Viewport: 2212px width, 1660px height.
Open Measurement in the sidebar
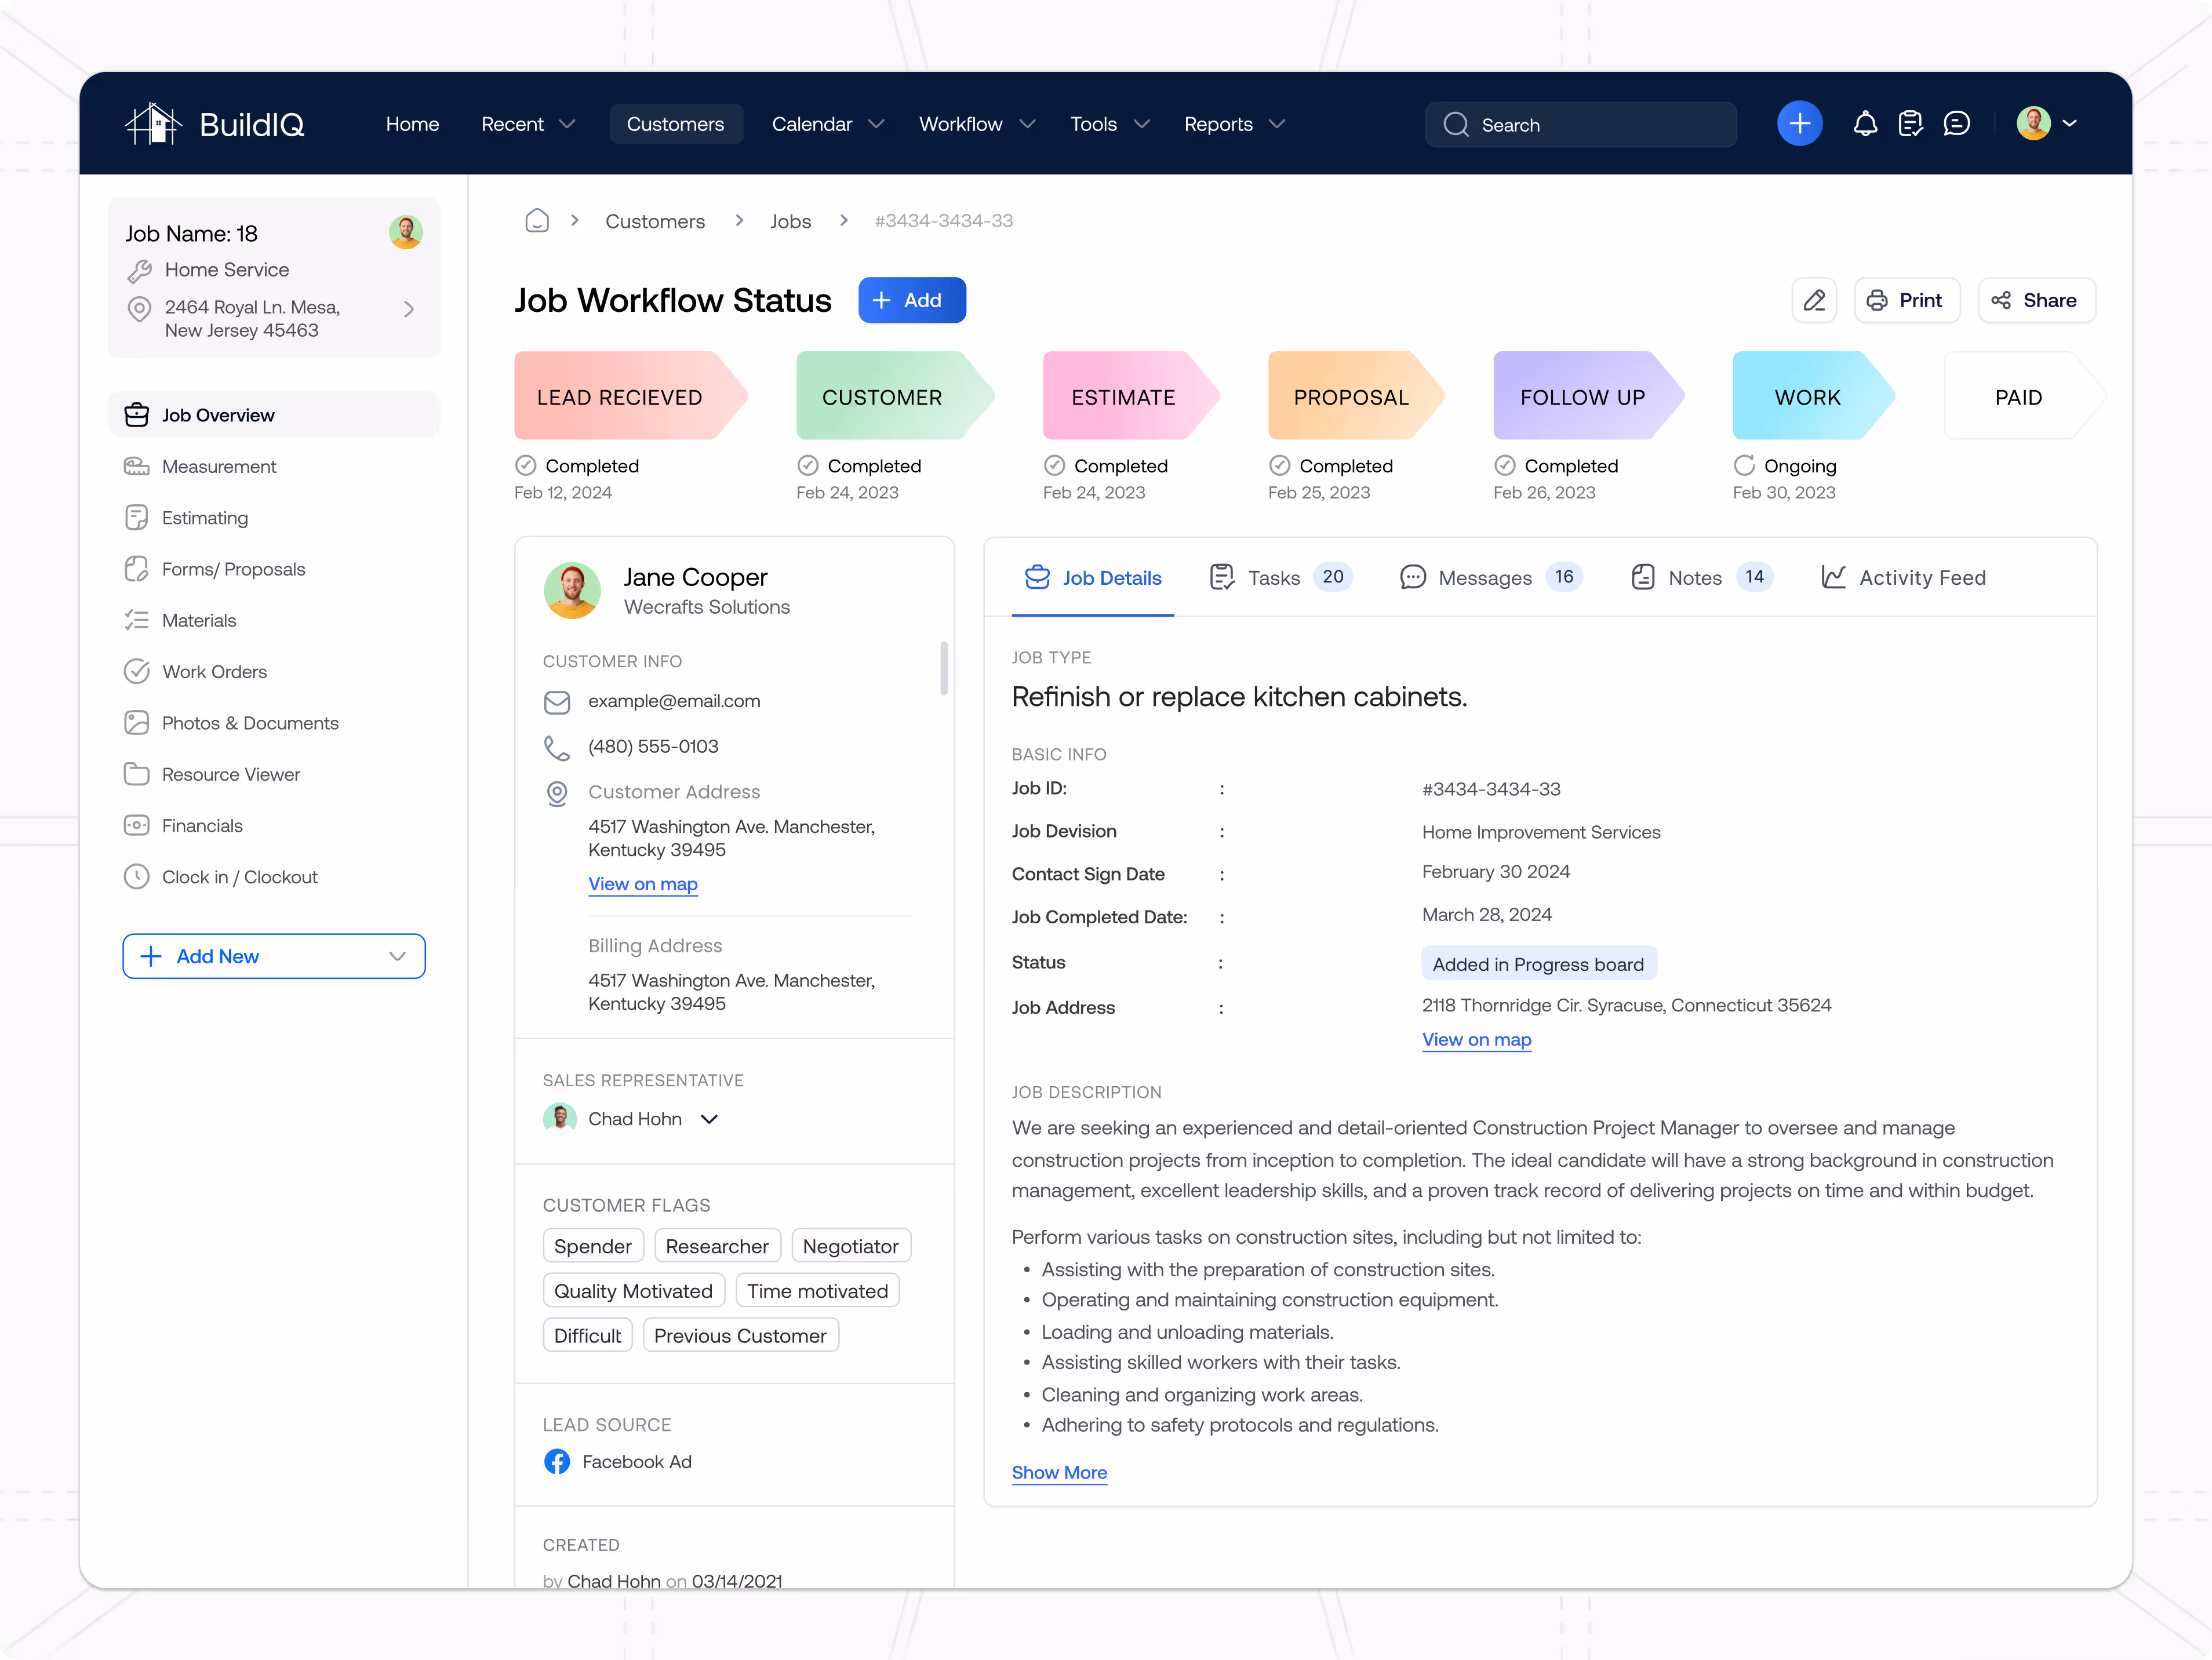(219, 467)
